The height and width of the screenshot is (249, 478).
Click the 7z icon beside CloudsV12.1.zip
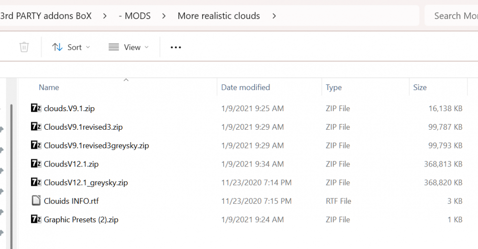tap(36, 164)
